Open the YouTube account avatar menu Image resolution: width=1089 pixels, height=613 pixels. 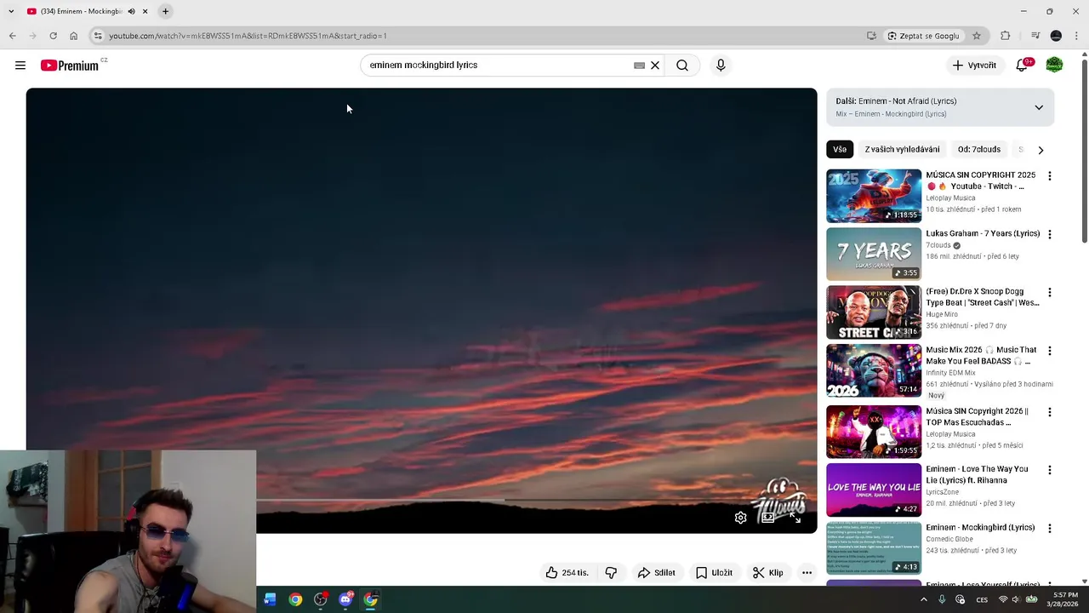1054,66
